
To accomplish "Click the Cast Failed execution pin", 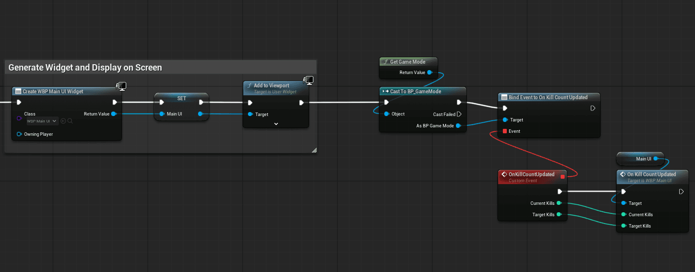I will coord(459,114).
